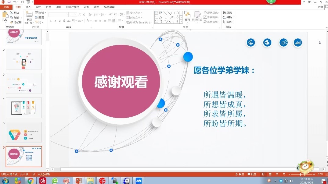Viewport: 328px width, 184px height.
Task: Select the oval shape in the shapes gallery
Action: 177,13
